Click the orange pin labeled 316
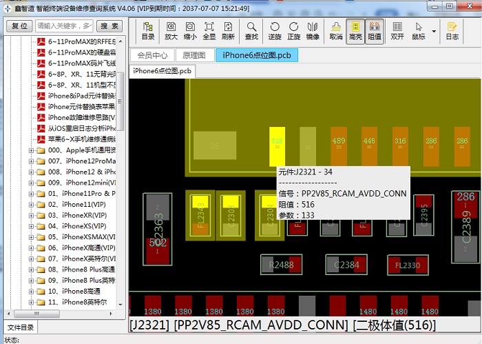Viewport: 482px width, 344px height. pyautogui.click(x=400, y=147)
